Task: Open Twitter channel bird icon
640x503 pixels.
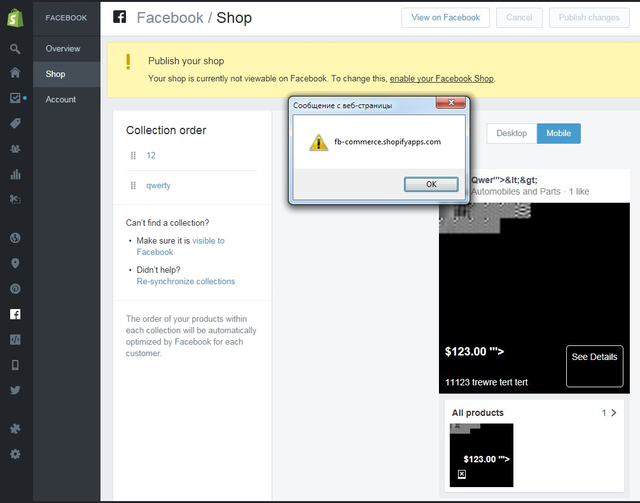Action: click(x=15, y=390)
